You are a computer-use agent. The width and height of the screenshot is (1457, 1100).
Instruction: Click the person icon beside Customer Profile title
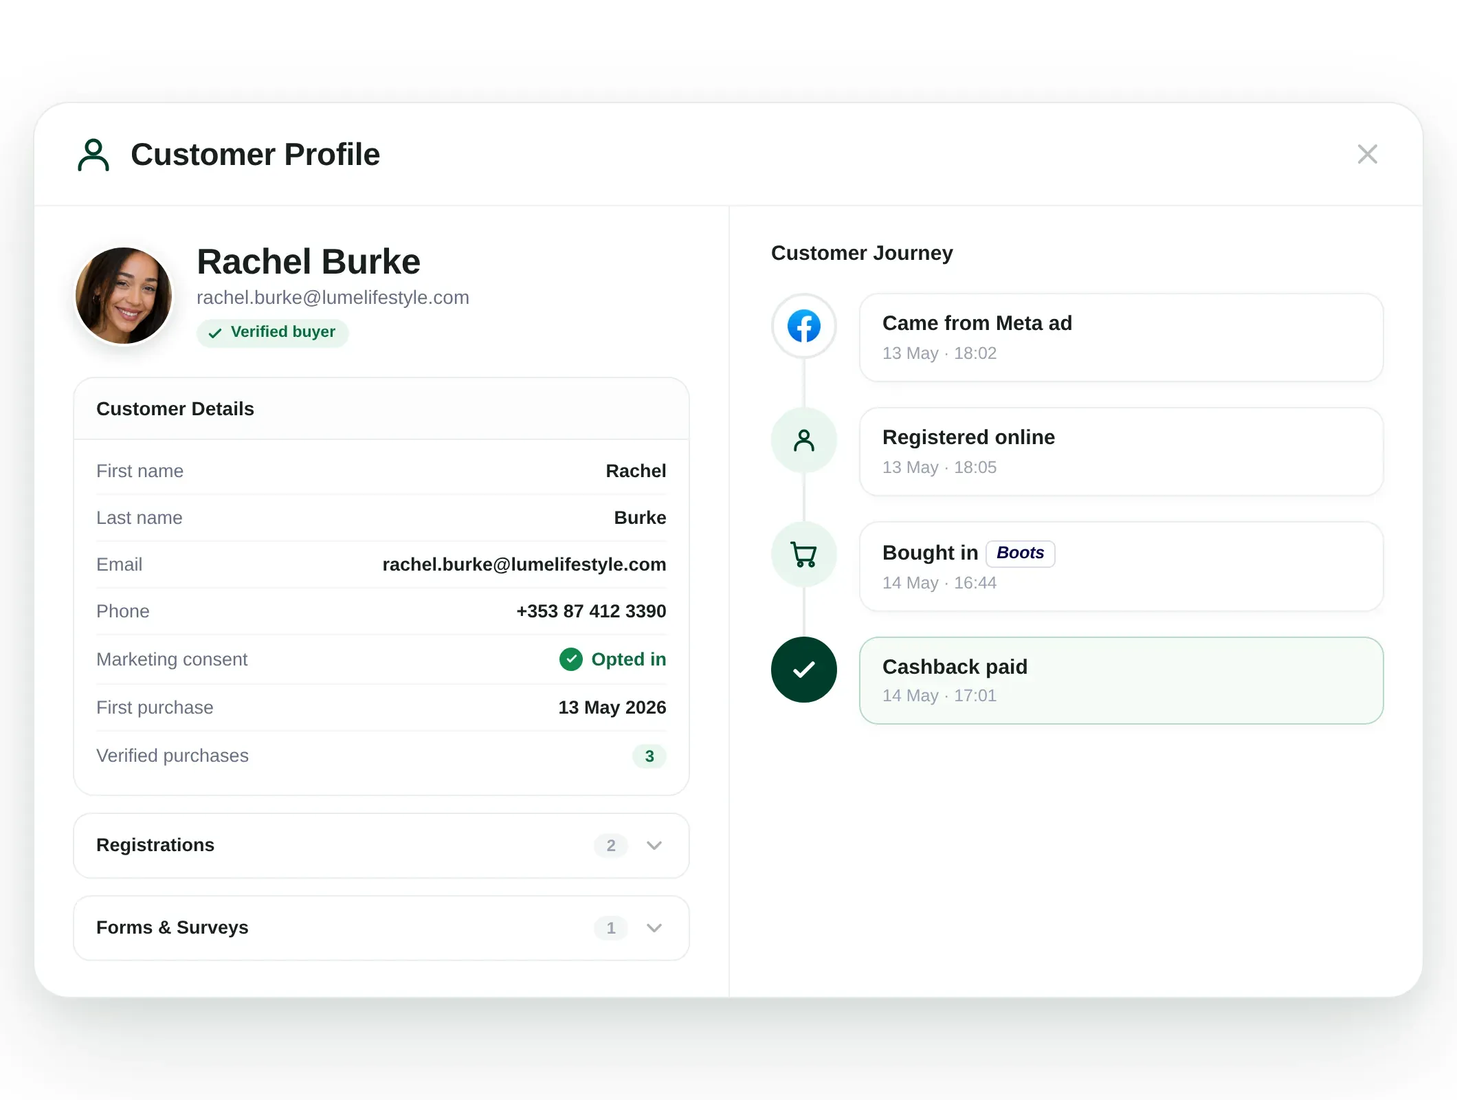93,155
